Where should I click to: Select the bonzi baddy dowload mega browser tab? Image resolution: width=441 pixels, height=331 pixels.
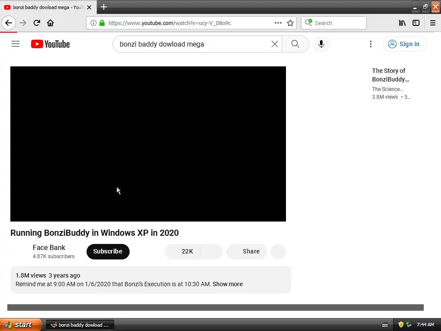click(48, 7)
